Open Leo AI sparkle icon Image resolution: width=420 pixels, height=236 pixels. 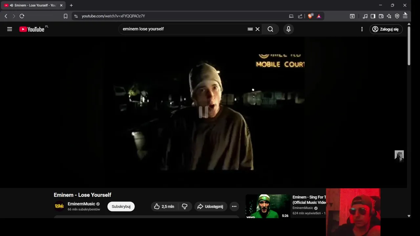point(389,16)
